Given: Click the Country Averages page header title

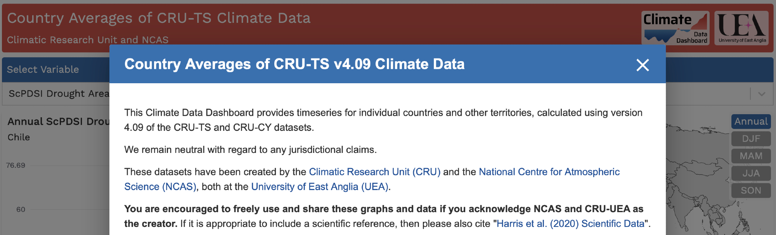Looking at the screenshot, I should [x=159, y=18].
